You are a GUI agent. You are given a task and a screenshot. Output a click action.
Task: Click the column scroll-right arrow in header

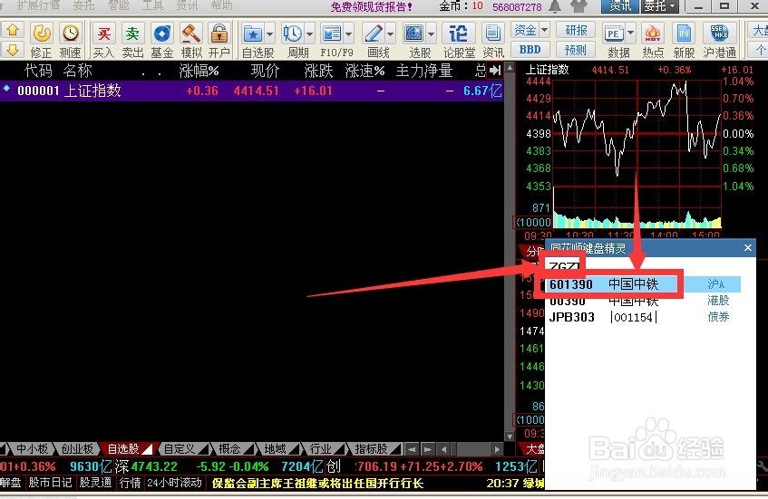tap(495, 71)
